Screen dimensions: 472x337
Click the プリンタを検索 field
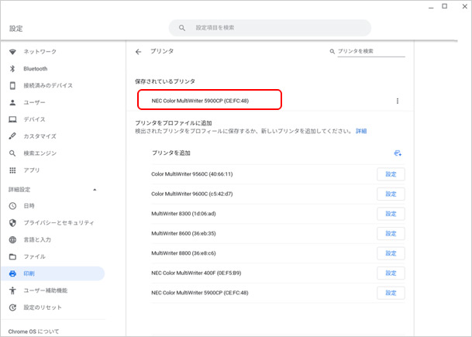[x=370, y=51]
